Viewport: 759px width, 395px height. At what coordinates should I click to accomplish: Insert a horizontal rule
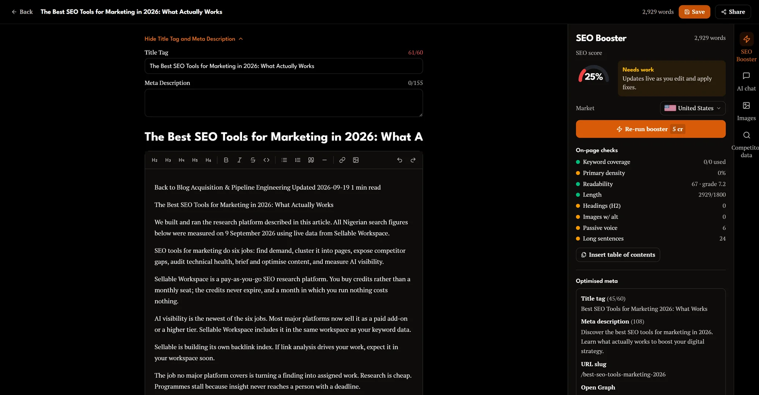[324, 160]
